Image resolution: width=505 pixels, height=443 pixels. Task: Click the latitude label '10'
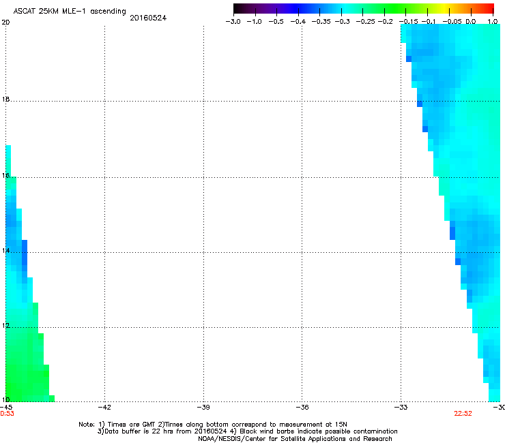pyautogui.click(x=5, y=399)
